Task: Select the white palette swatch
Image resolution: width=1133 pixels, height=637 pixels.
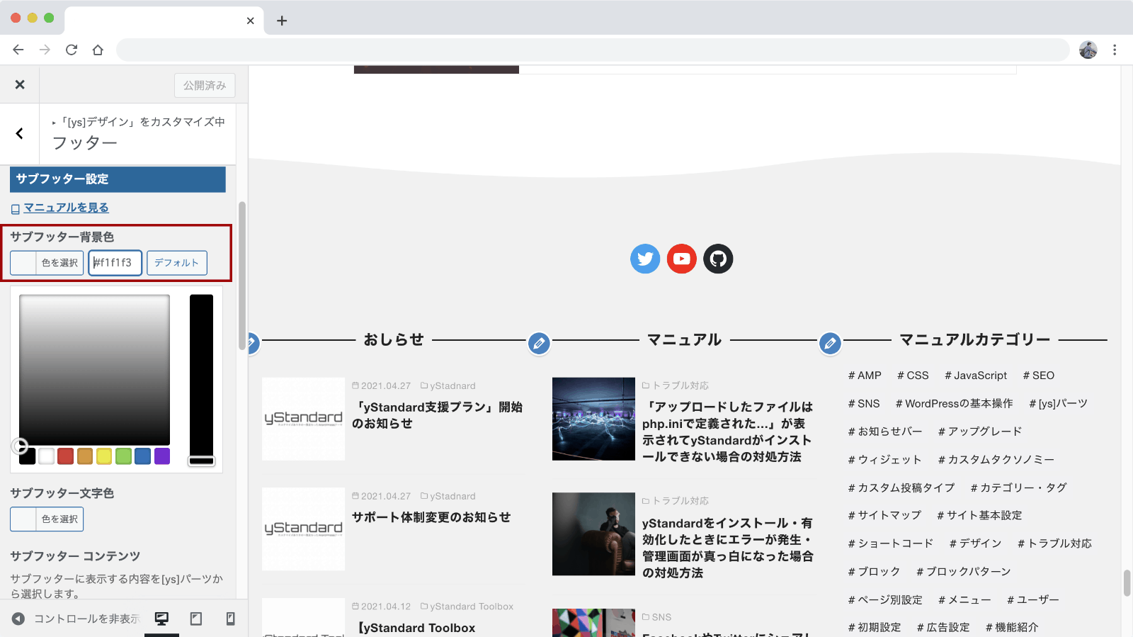Action: (x=47, y=456)
